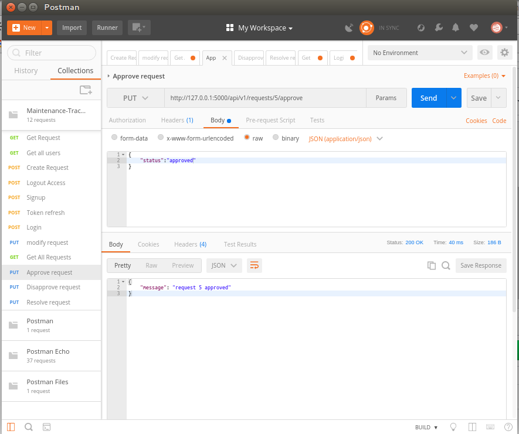Select the x-www-form-urlencoded radio button
The width and height of the screenshot is (519, 434).
click(161, 137)
